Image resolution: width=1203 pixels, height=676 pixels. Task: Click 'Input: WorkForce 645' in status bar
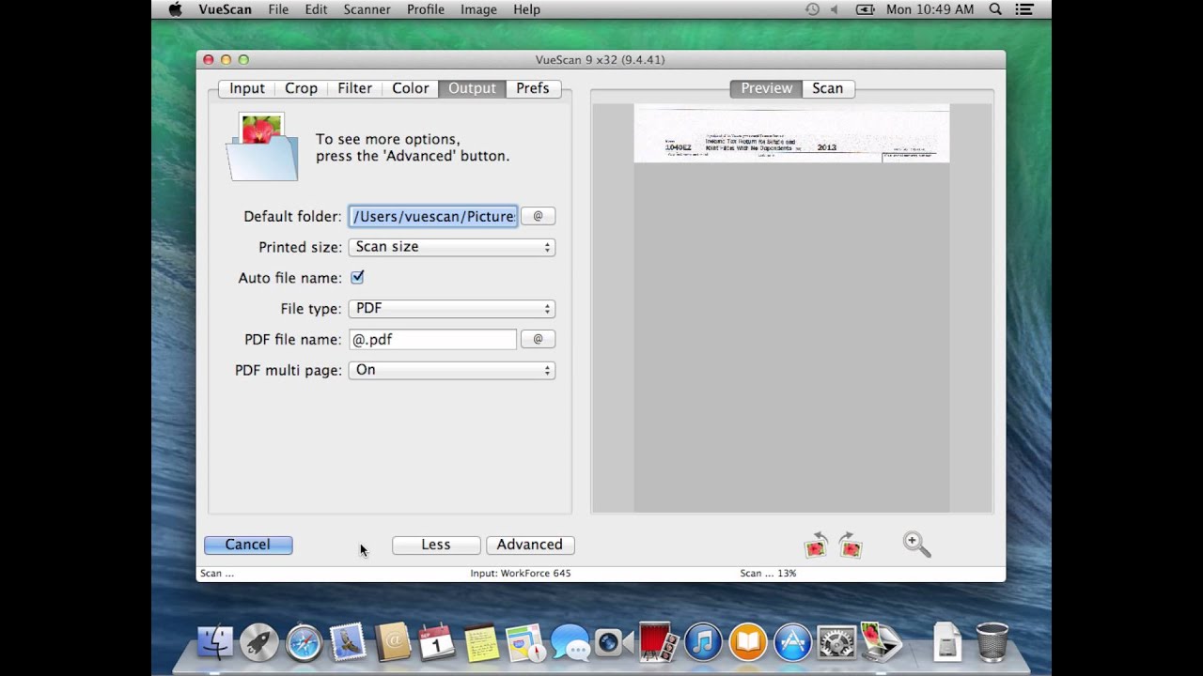click(521, 573)
